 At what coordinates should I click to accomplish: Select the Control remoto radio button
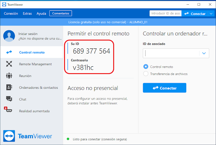[x=146, y=67]
